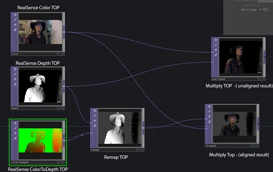Click plus button on remap1 node

coord(143,150)
